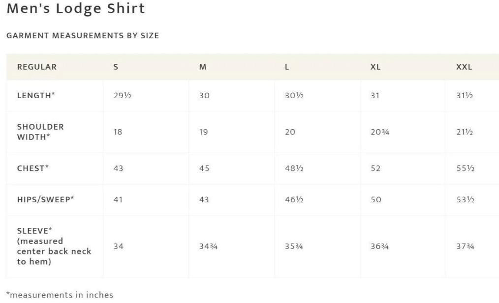Screen dimensions: 499x303
Task: Select the hips/sweep value for size XXL
Action: [465, 200]
